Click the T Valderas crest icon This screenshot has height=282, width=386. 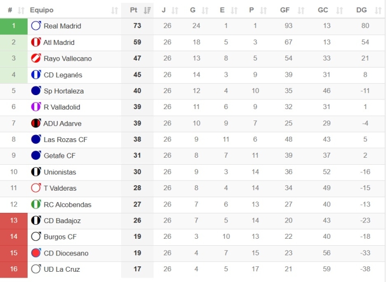[36, 188]
